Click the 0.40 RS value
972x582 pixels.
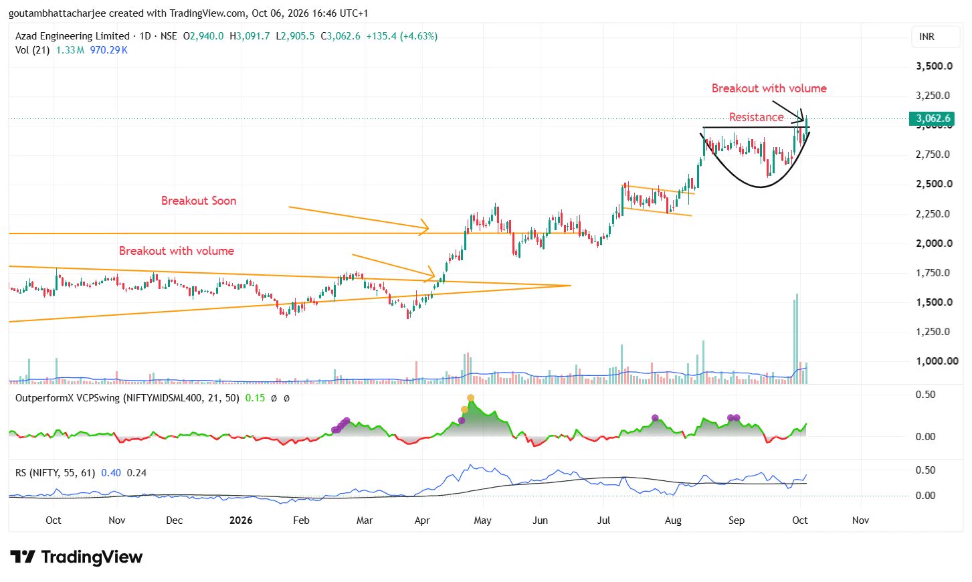coord(111,473)
